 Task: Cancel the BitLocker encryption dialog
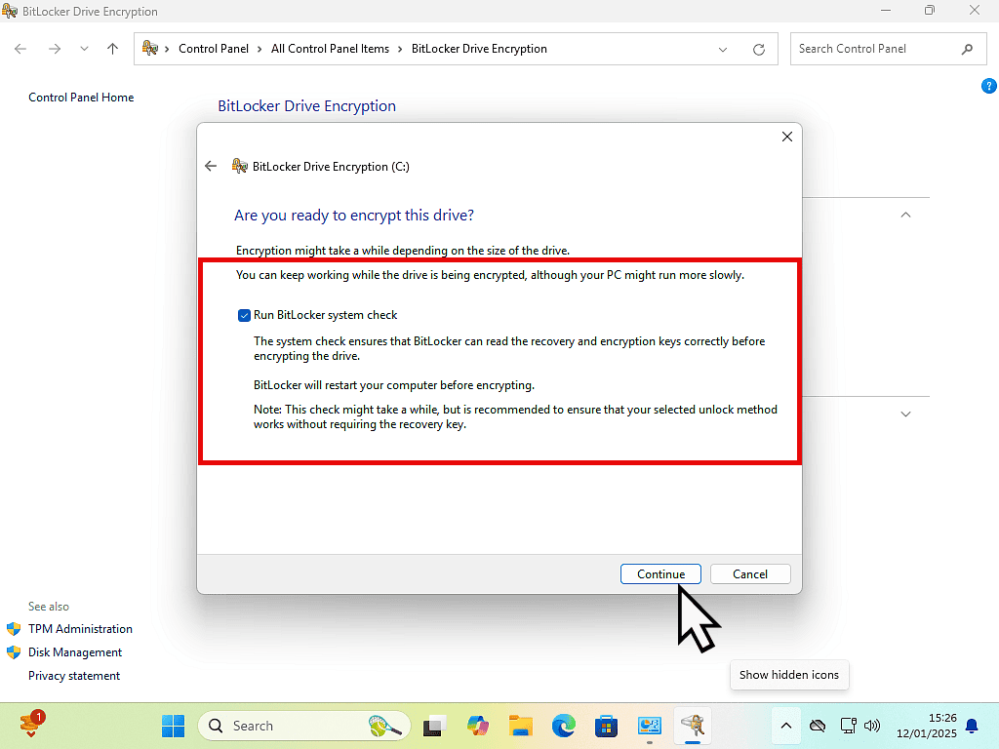pos(749,574)
